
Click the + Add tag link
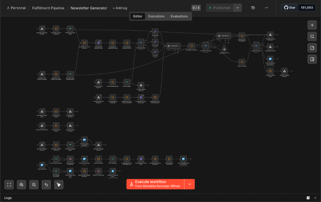120,8
